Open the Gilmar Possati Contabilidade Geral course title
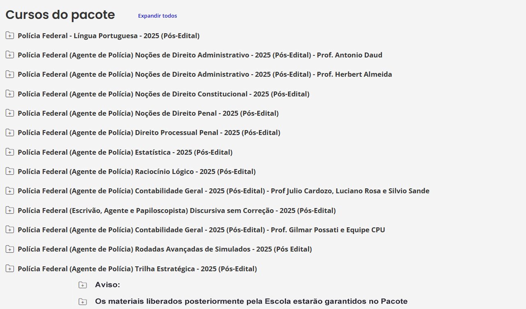This screenshot has width=526, height=309. [201, 230]
